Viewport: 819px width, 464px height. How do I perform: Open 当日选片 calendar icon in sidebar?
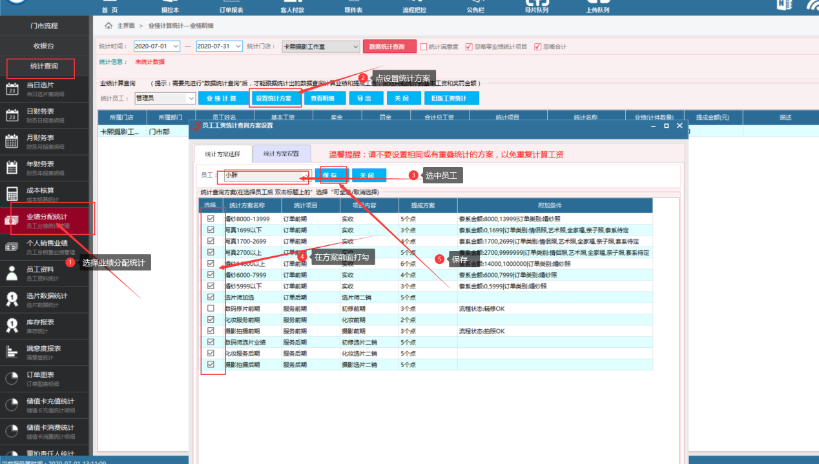coord(12,89)
